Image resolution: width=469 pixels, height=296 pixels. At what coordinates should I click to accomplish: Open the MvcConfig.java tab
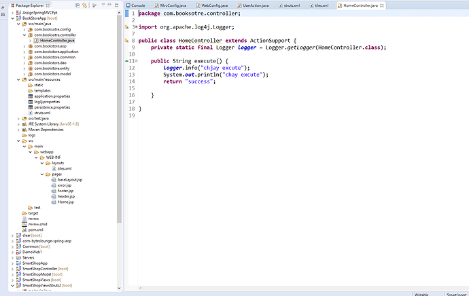click(173, 5)
